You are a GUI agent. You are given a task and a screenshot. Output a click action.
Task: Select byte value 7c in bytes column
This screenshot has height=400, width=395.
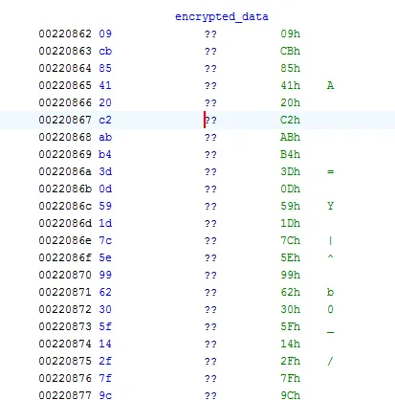[105, 240]
